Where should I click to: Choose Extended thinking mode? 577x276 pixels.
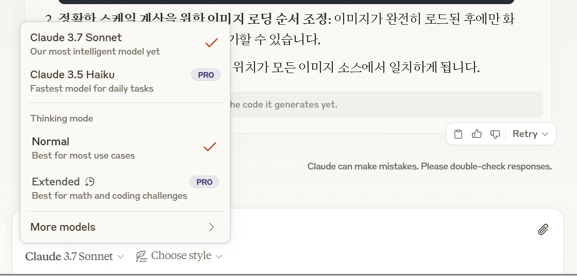point(125,188)
